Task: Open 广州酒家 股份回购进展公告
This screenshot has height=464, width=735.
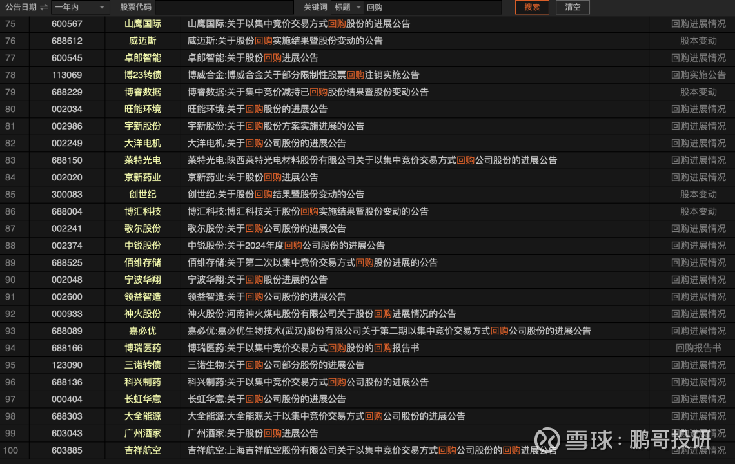Action: tap(253, 434)
